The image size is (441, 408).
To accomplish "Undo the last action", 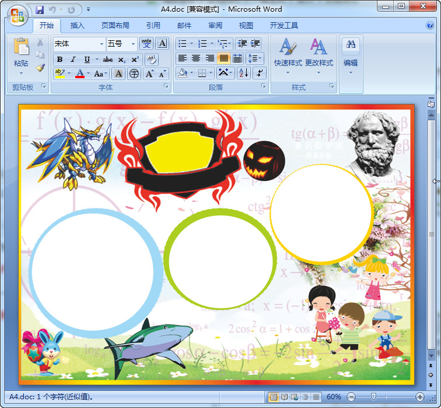I will coord(52,10).
